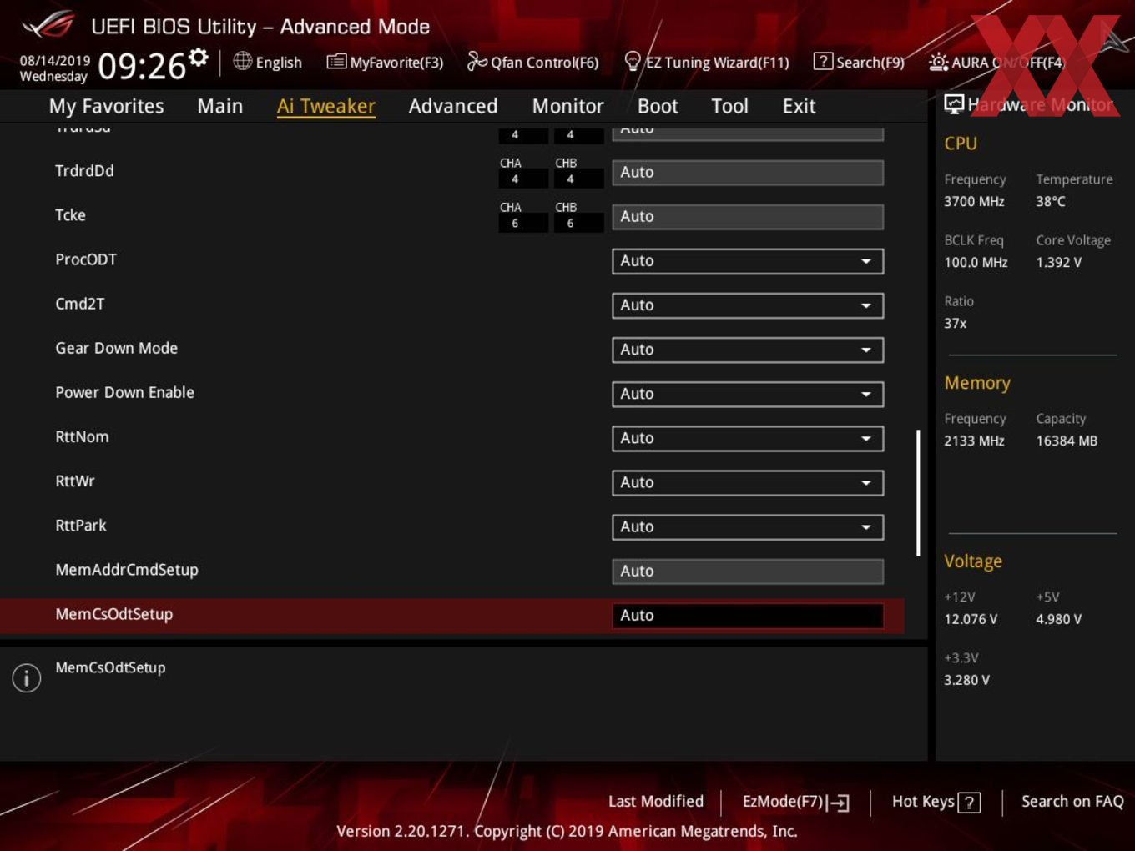Select the Cmd2T row label
The width and height of the screenshot is (1135, 851).
pyautogui.click(x=80, y=304)
